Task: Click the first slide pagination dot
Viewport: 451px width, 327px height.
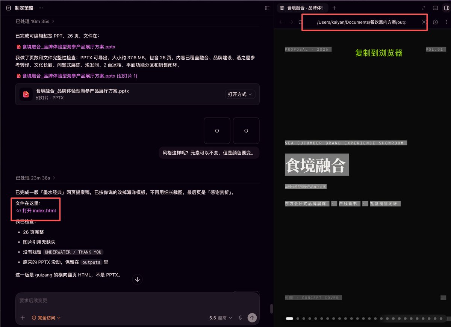Action: tap(289, 318)
